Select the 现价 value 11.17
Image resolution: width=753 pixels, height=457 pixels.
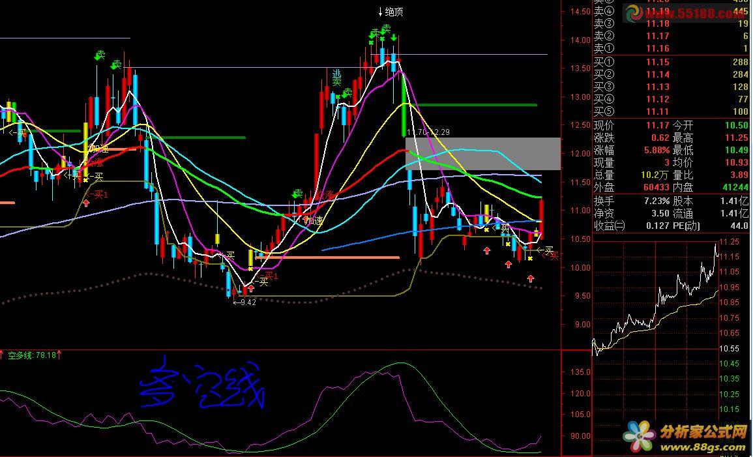658,126
